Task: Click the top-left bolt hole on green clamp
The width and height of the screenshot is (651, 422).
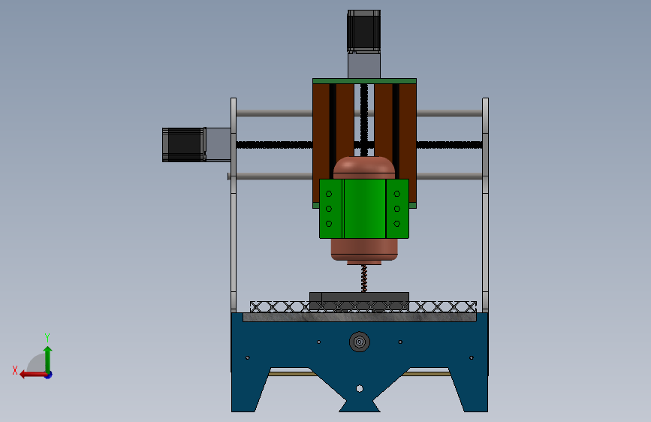Action: (329, 194)
